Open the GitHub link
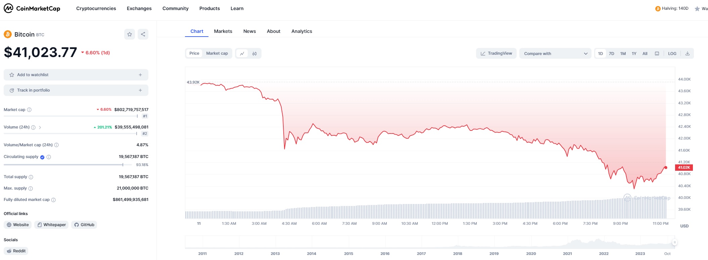The image size is (708, 260). 84,225
